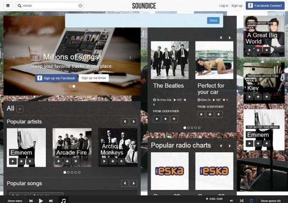
Task: Open the All category dropdown
Action: (20, 109)
